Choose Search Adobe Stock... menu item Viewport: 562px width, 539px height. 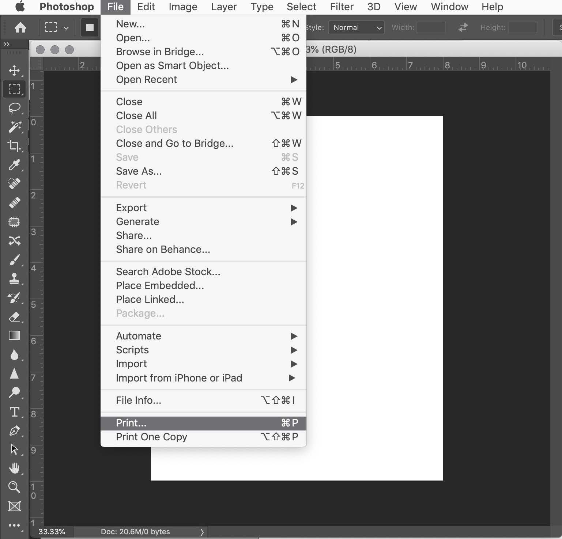(x=203, y=272)
